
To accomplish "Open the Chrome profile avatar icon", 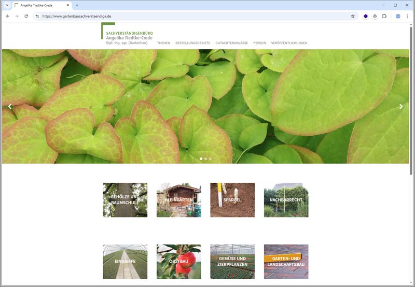I will click(x=398, y=16).
